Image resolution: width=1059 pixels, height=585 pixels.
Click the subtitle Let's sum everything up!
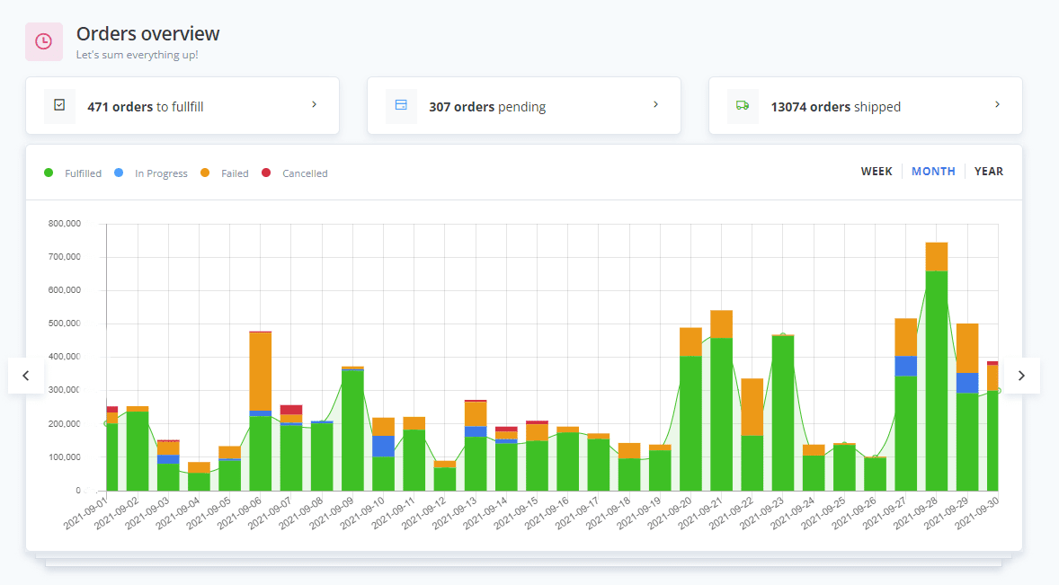click(138, 55)
